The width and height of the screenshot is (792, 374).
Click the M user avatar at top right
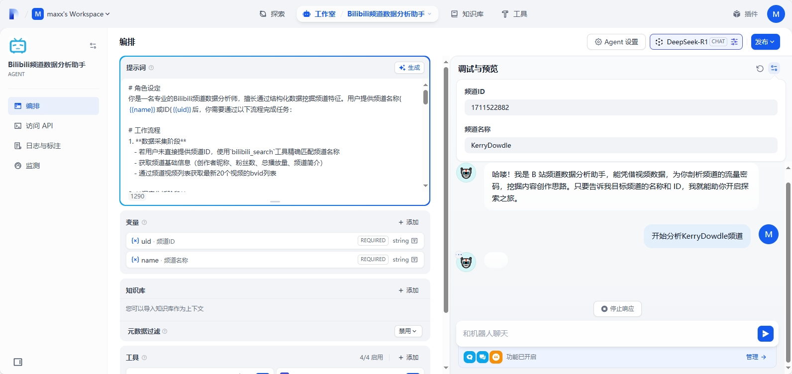click(776, 14)
